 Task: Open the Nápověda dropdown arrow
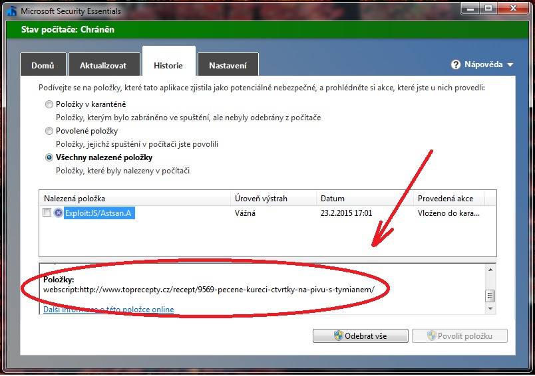click(510, 64)
